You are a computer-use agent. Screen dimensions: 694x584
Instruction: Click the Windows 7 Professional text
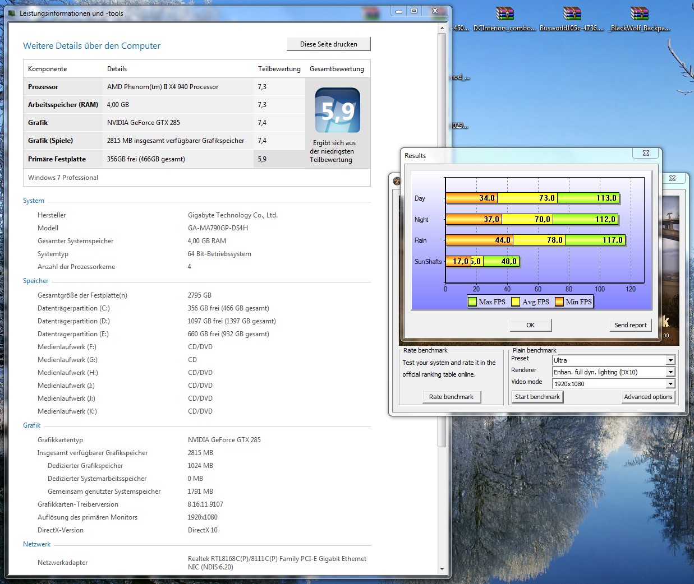63,178
